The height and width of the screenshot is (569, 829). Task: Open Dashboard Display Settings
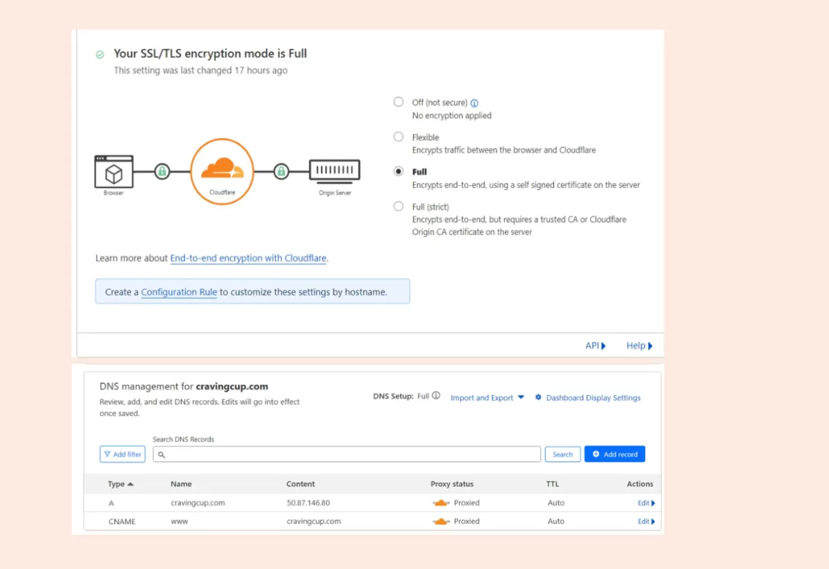[593, 398]
